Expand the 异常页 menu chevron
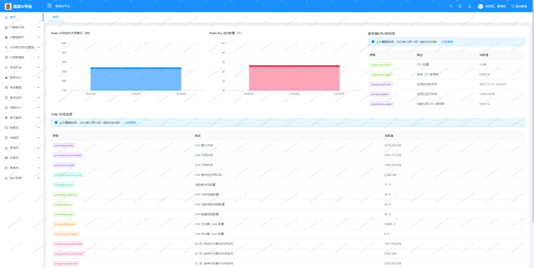Image resolution: width=534 pixels, height=268 pixels. [x=39, y=148]
